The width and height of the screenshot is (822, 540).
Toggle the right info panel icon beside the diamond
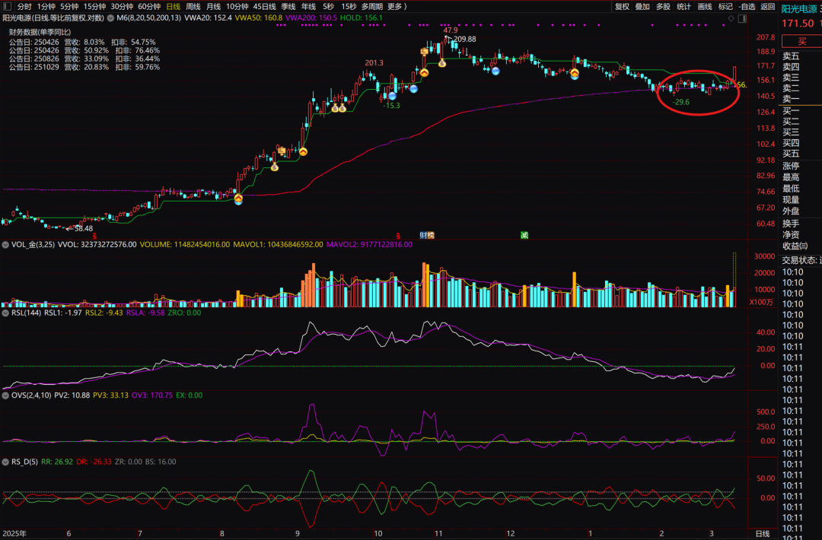click(742, 18)
